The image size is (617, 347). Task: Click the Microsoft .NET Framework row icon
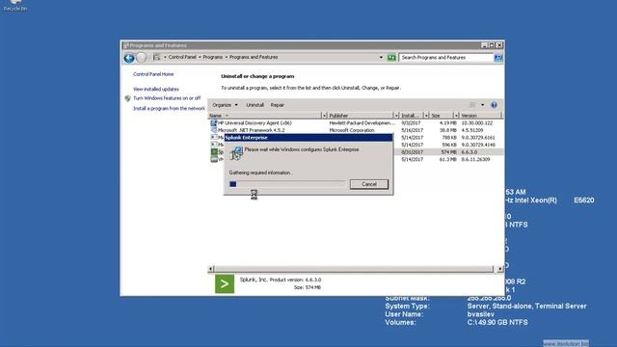click(x=214, y=130)
